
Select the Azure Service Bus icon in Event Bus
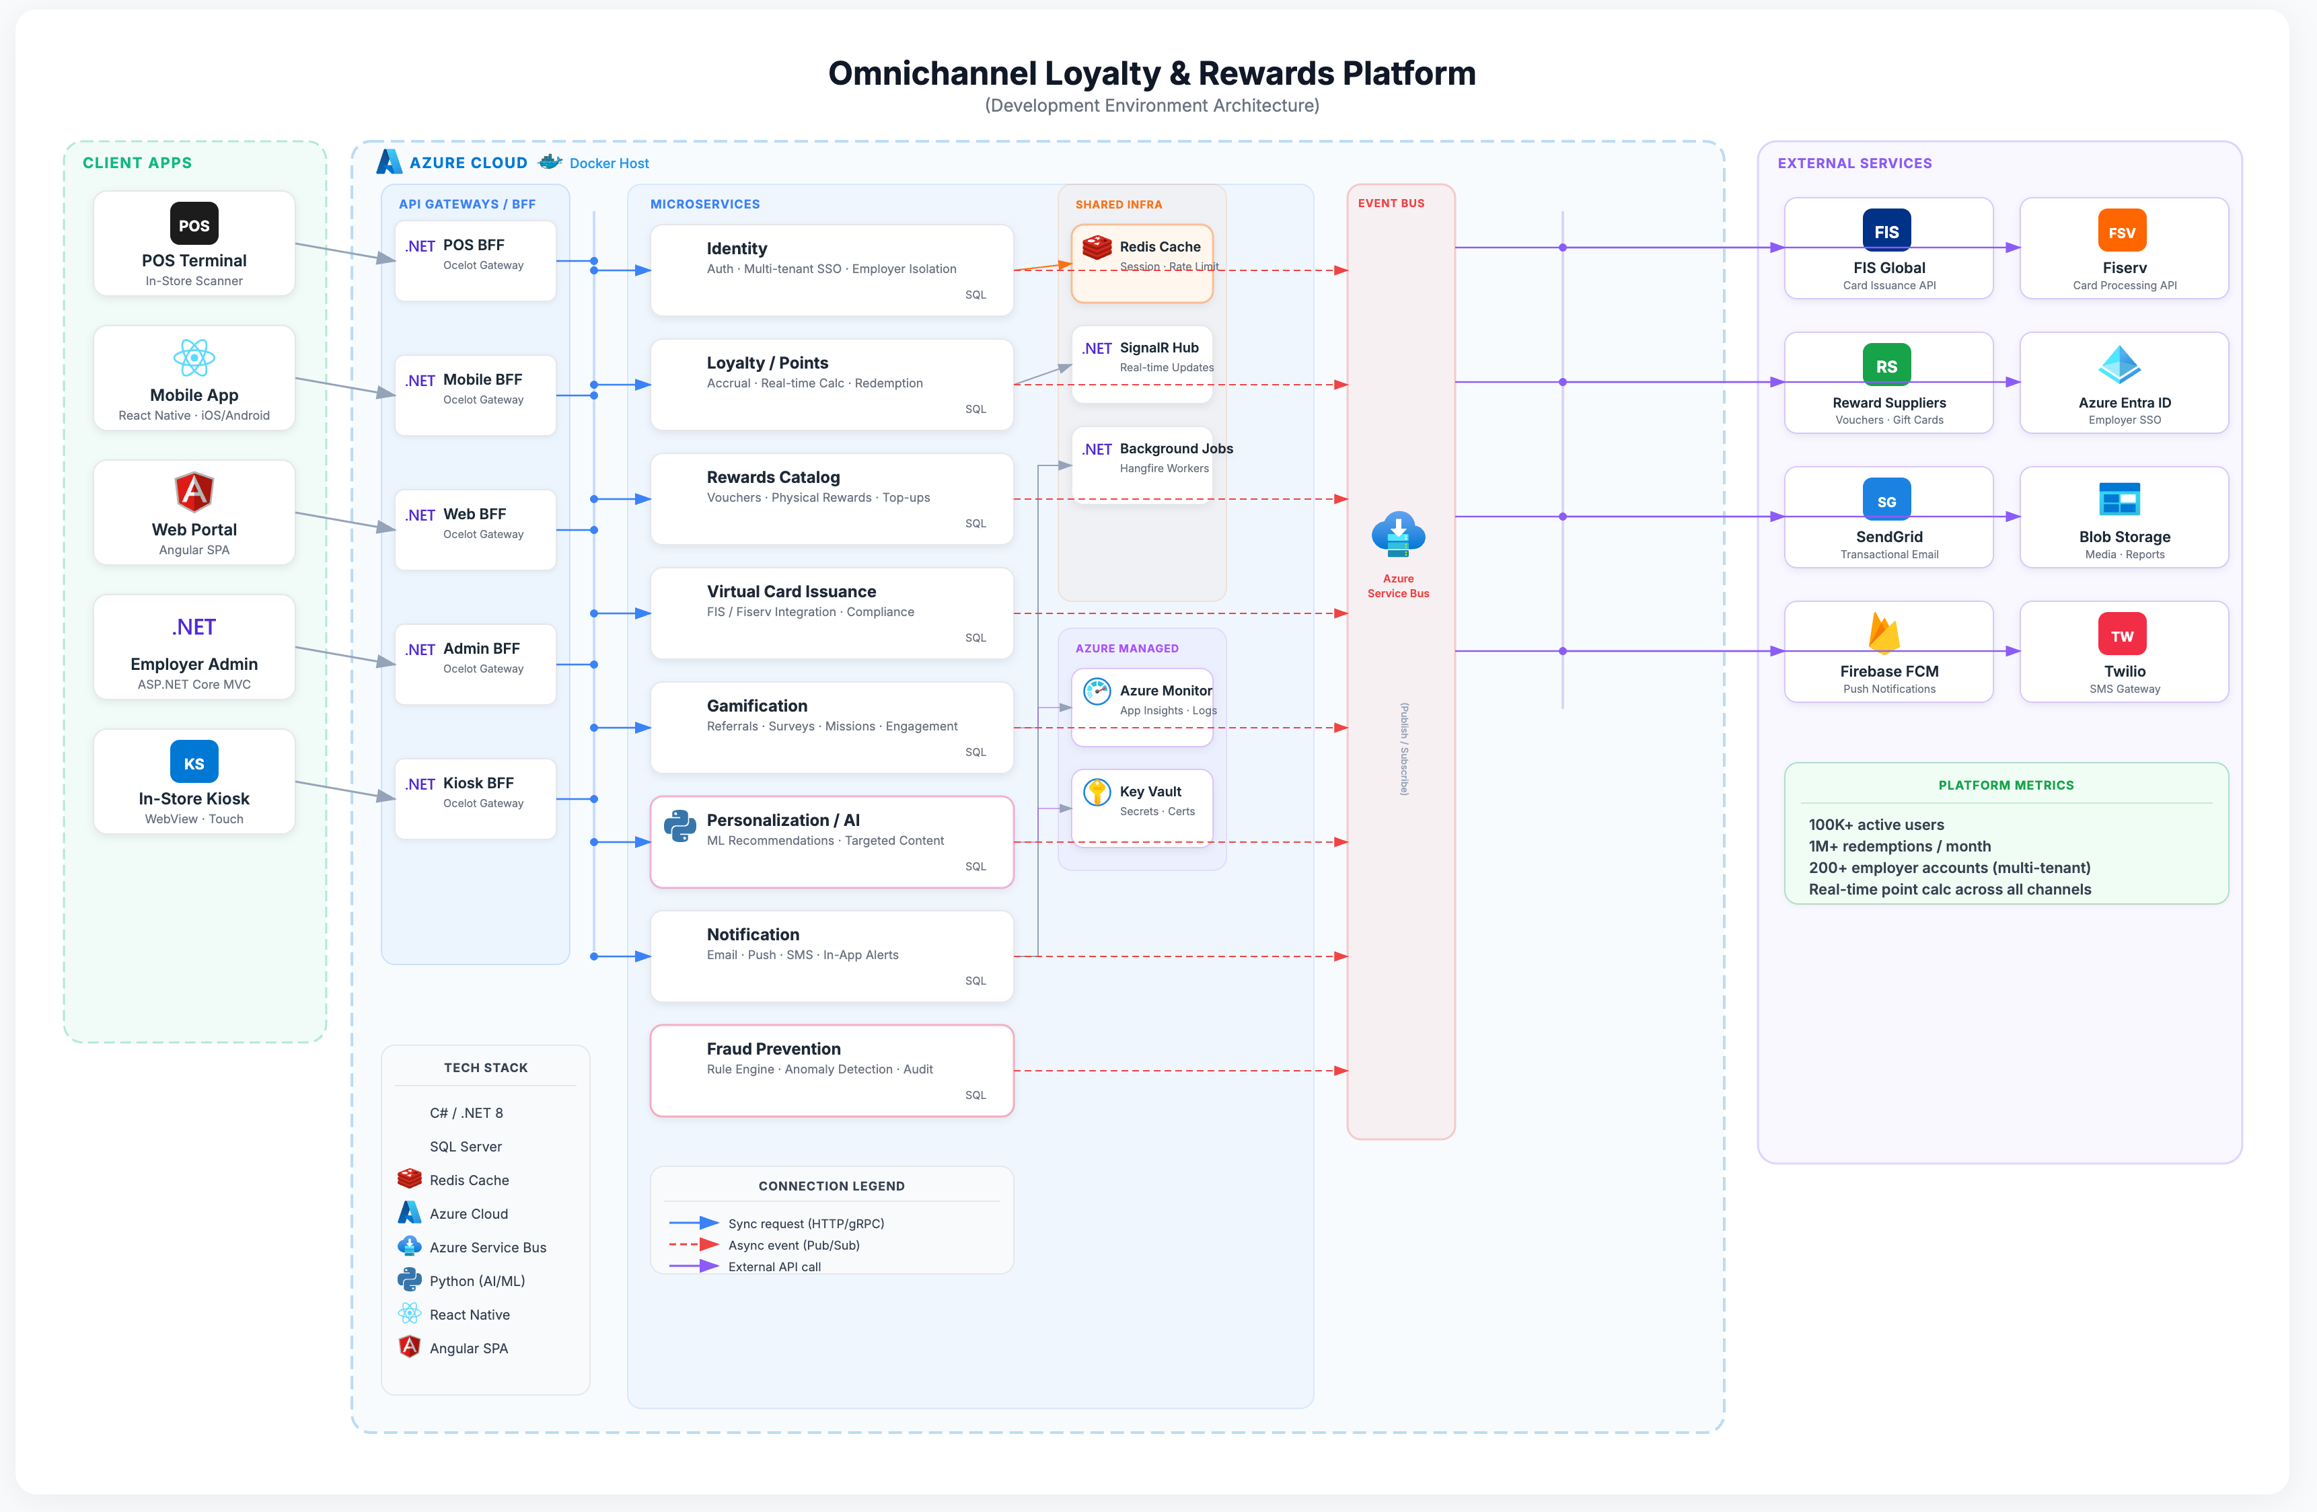click(x=1399, y=533)
